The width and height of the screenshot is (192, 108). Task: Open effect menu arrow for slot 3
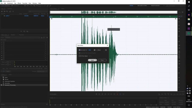[46, 46]
